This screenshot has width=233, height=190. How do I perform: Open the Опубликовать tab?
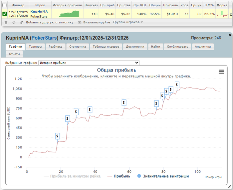pos(177,47)
